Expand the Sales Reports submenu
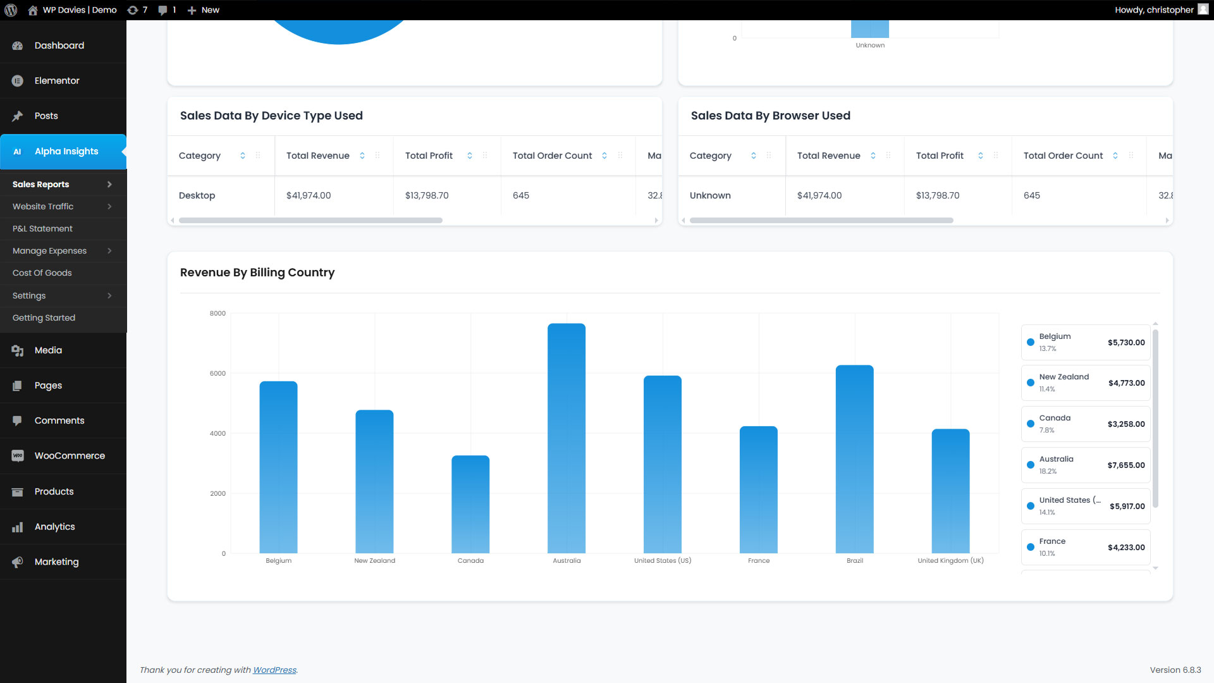 click(109, 185)
